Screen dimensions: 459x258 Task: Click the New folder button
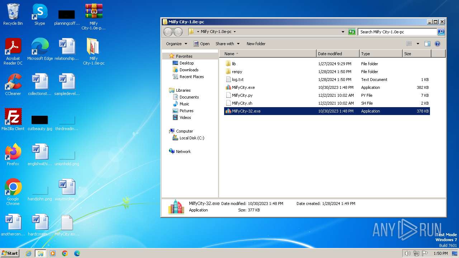point(256,44)
